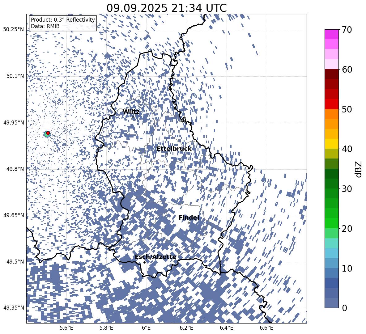Click the colorbar 30 tick value

coord(347,189)
